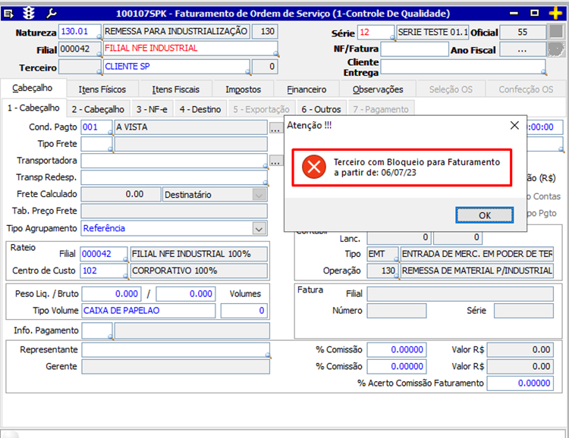The width and height of the screenshot is (569, 438).
Task: Click the Tab. Preço Frete field
Action: click(174, 211)
